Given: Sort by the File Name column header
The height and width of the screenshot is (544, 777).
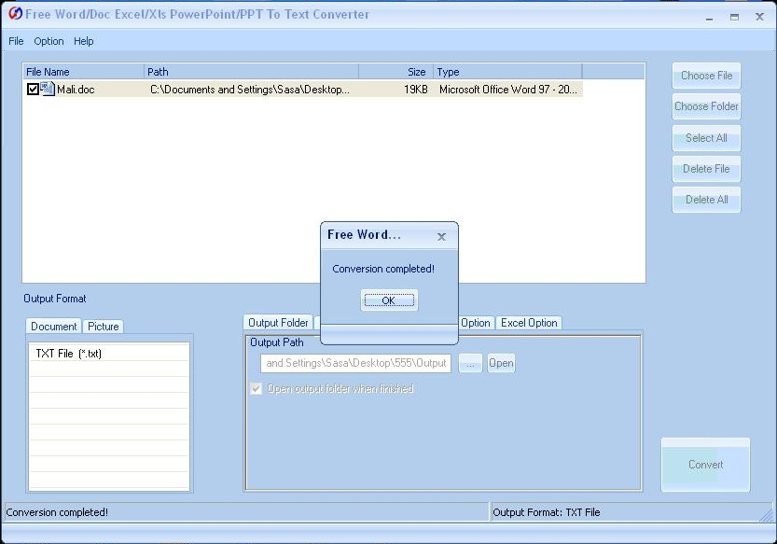Looking at the screenshot, I should coord(83,72).
